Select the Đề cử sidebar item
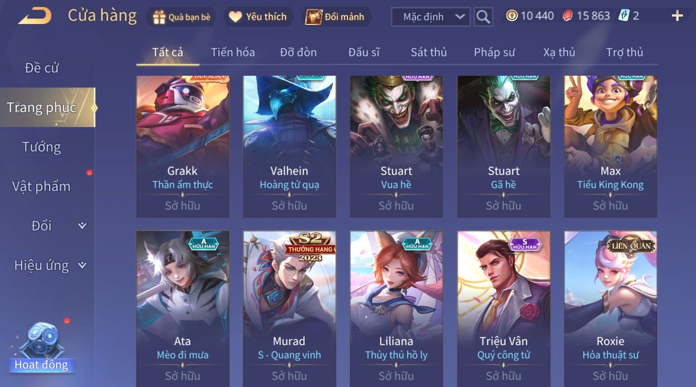696x387 pixels. click(x=42, y=68)
